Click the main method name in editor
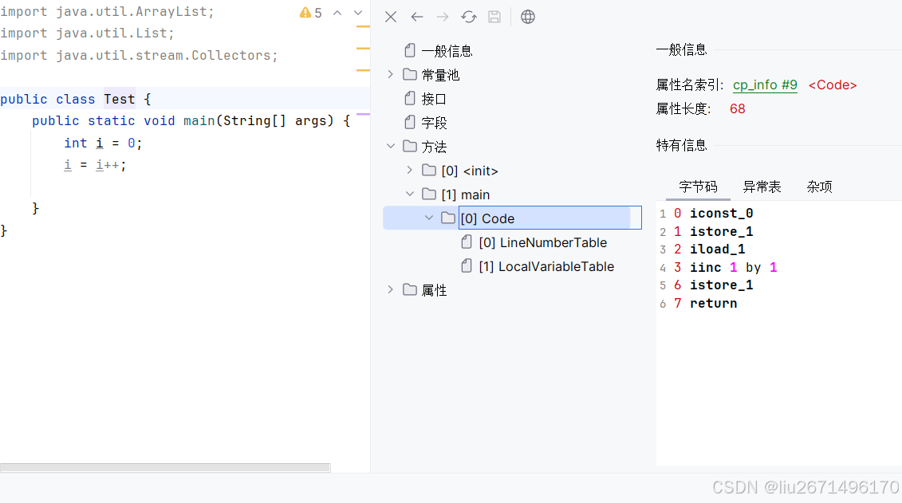902x503 pixels. (199, 120)
